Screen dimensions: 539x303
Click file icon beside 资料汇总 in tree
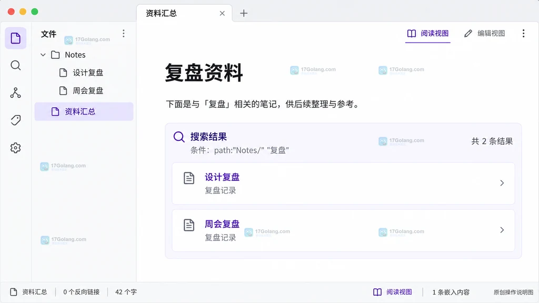point(55,112)
